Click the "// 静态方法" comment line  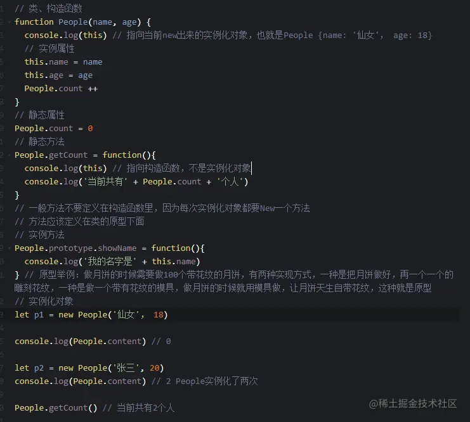point(39,141)
